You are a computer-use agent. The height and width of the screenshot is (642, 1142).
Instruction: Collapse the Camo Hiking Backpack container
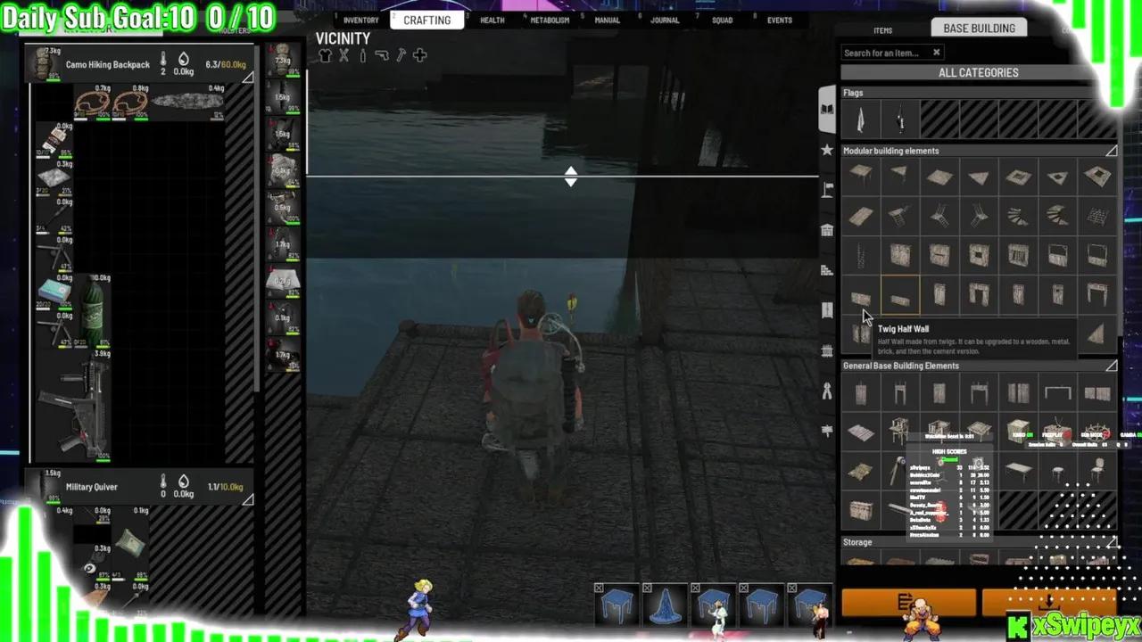[x=247, y=78]
